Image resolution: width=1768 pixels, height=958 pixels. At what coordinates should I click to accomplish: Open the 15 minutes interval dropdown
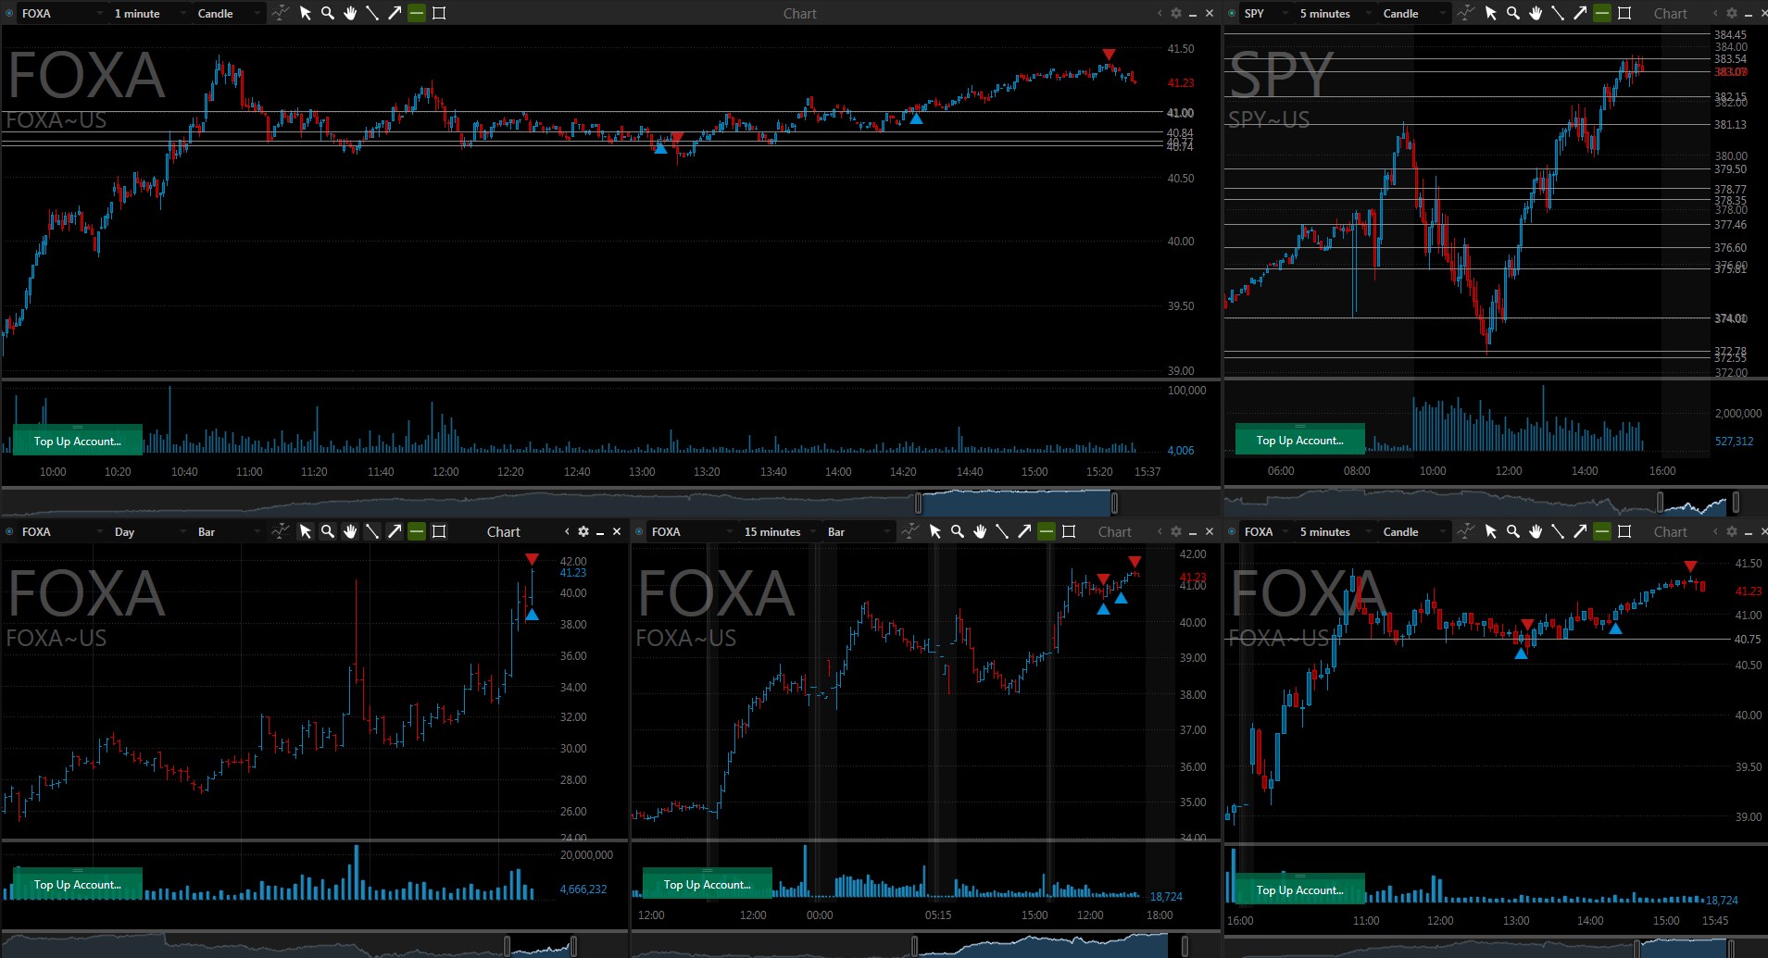(779, 531)
